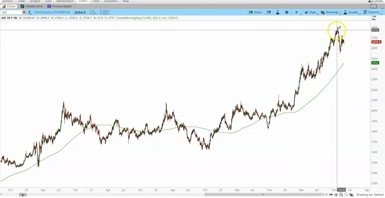Viewport: 385px width, 198px height.
Task: Click the horizontal expand arrows icon
Action: coord(331,195)
